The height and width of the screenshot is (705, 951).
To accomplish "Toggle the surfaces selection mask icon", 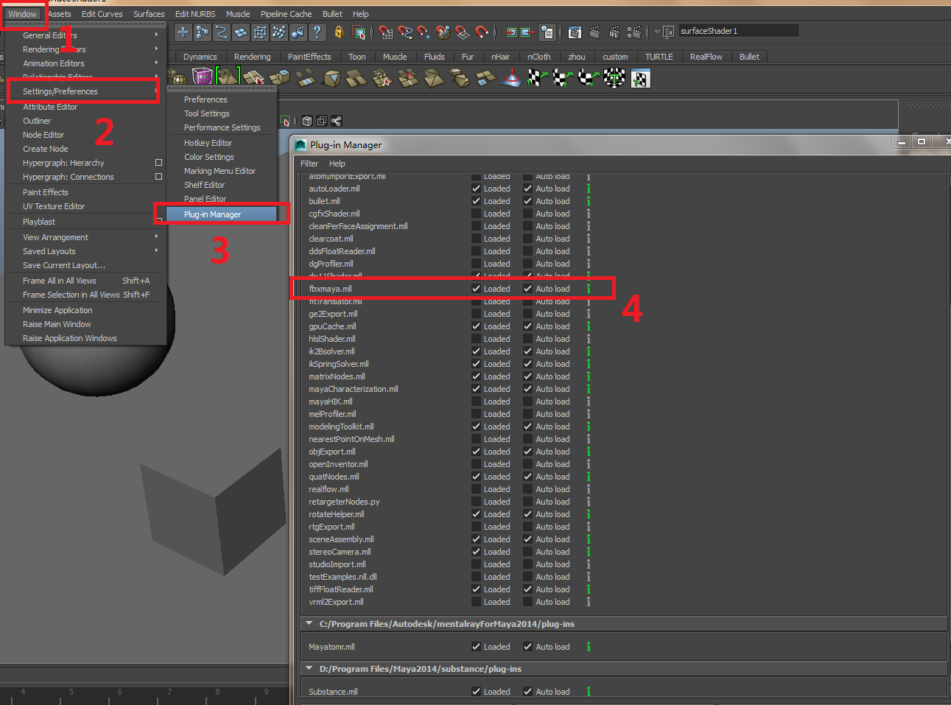I will tap(241, 32).
